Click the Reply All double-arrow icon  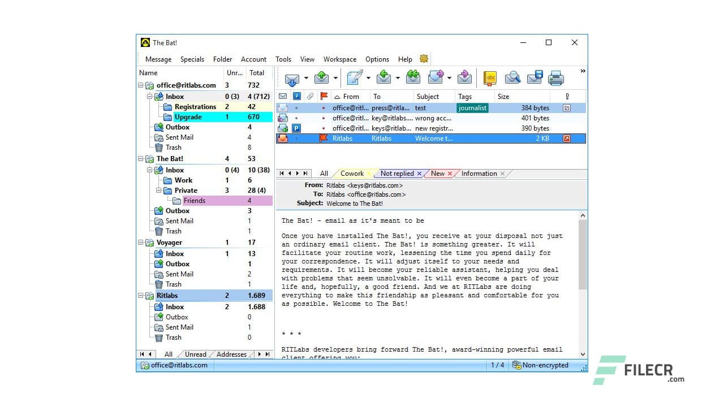413,78
